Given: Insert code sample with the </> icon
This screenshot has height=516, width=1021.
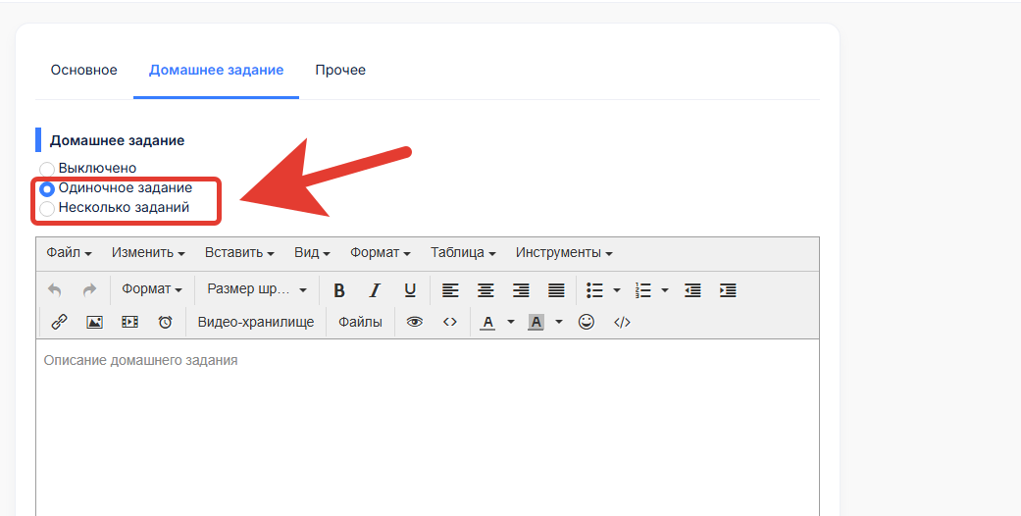Looking at the screenshot, I should [x=622, y=322].
